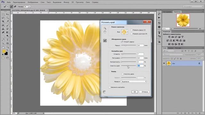The height and width of the screenshot is (115, 205).
Task: Switch foreground and background colors
Action: coord(7,50)
